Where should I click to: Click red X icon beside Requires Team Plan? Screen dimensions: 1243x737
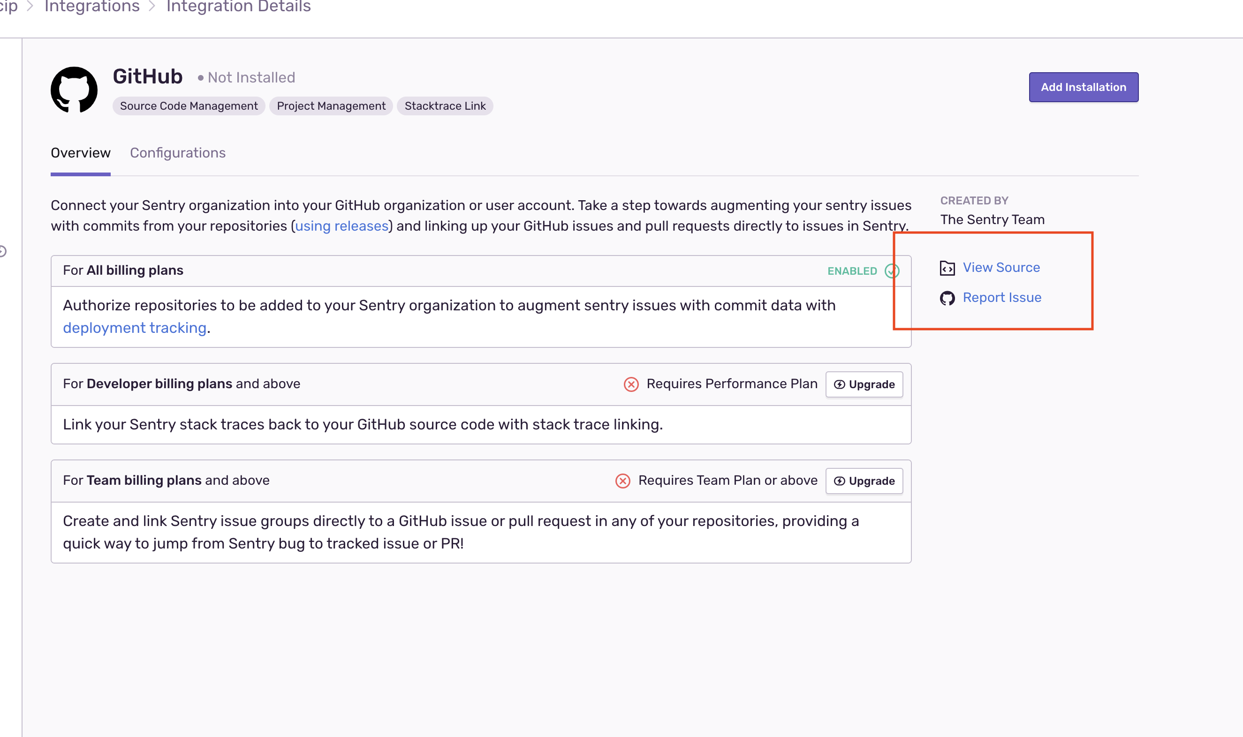622,481
